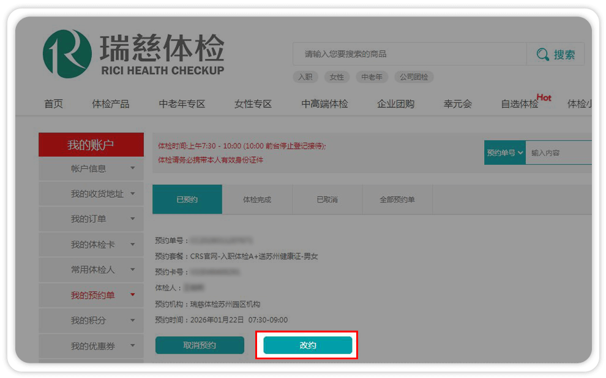
Task: Click the magnifier 搜索 search button
Action: coord(556,55)
